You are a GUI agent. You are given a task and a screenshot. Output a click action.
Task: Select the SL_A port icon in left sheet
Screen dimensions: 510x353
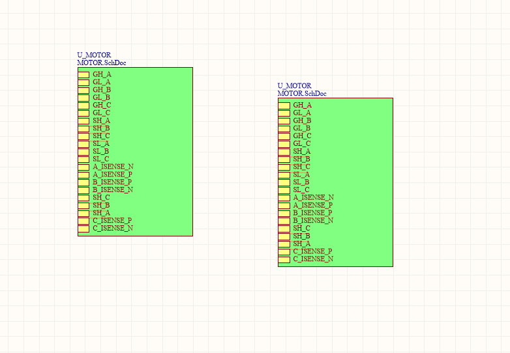coord(83,144)
